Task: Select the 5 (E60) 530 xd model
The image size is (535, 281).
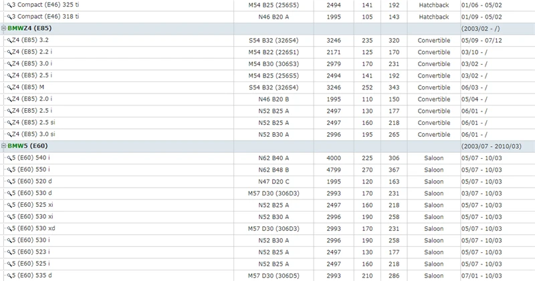Action: [x=33, y=228]
